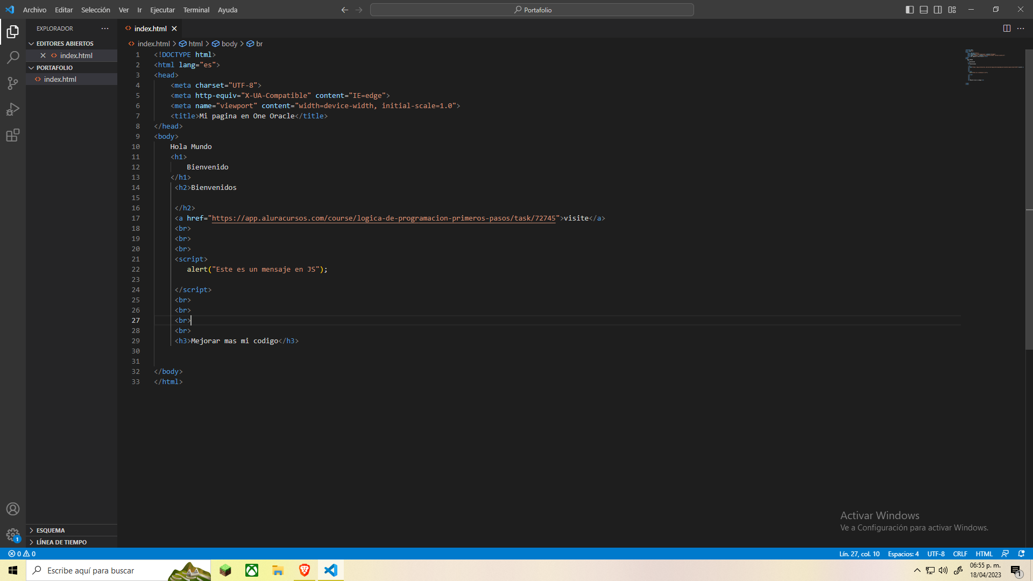The width and height of the screenshot is (1033, 581).
Task: Click UTF-8 encoding status item
Action: pos(936,554)
